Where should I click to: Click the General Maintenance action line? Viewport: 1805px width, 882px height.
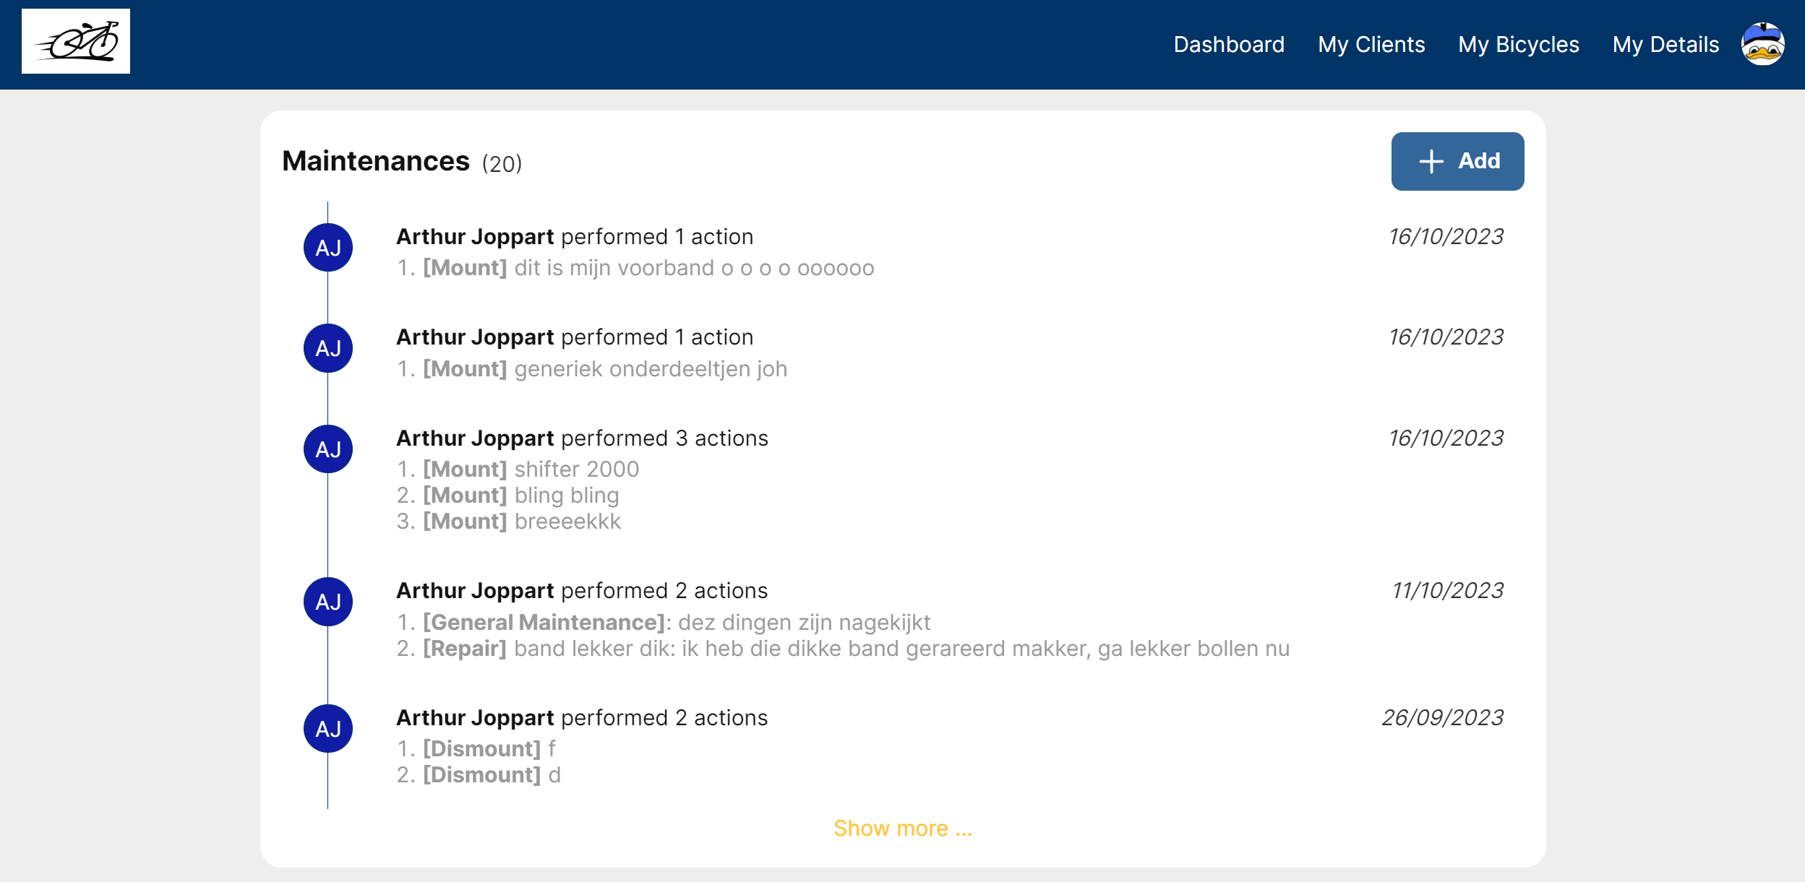(664, 623)
